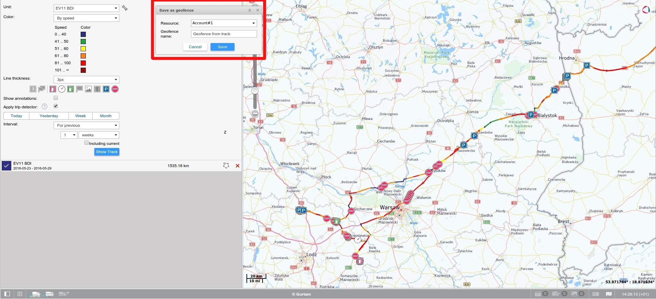656x299 pixels.
Task: Toggle unit names truck icon in bottom bar
Action: pyautogui.click(x=50, y=294)
